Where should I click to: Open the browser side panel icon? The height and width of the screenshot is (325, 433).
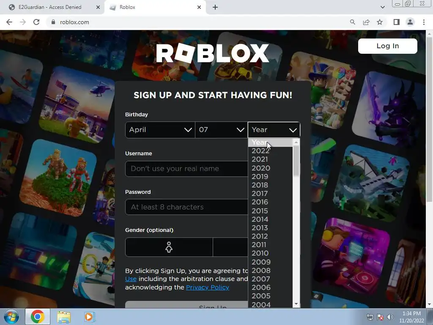click(x=397, y=22)
